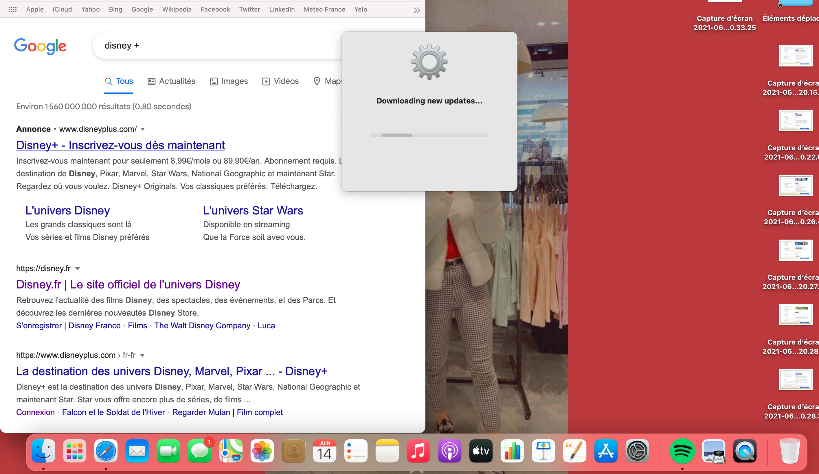This screenshot has width=819, height=474.
Task: Expand the https://disney.fr result options arrow
Action: (78, 269)
